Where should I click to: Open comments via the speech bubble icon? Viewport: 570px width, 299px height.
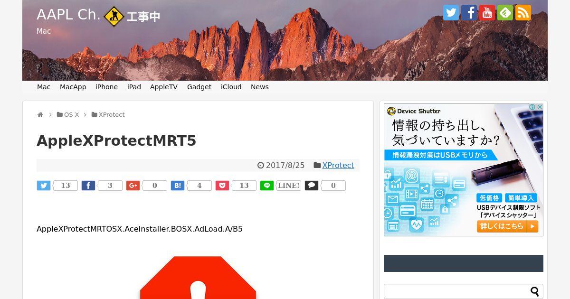[x=312, y=186]
